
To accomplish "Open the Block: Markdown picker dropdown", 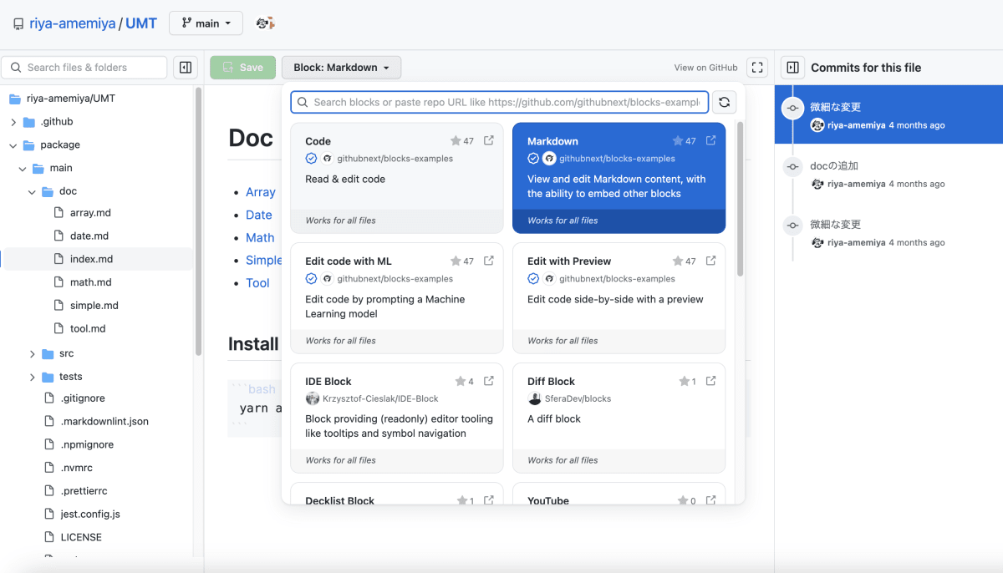I will pyautogui.click(x=341, y=68).
